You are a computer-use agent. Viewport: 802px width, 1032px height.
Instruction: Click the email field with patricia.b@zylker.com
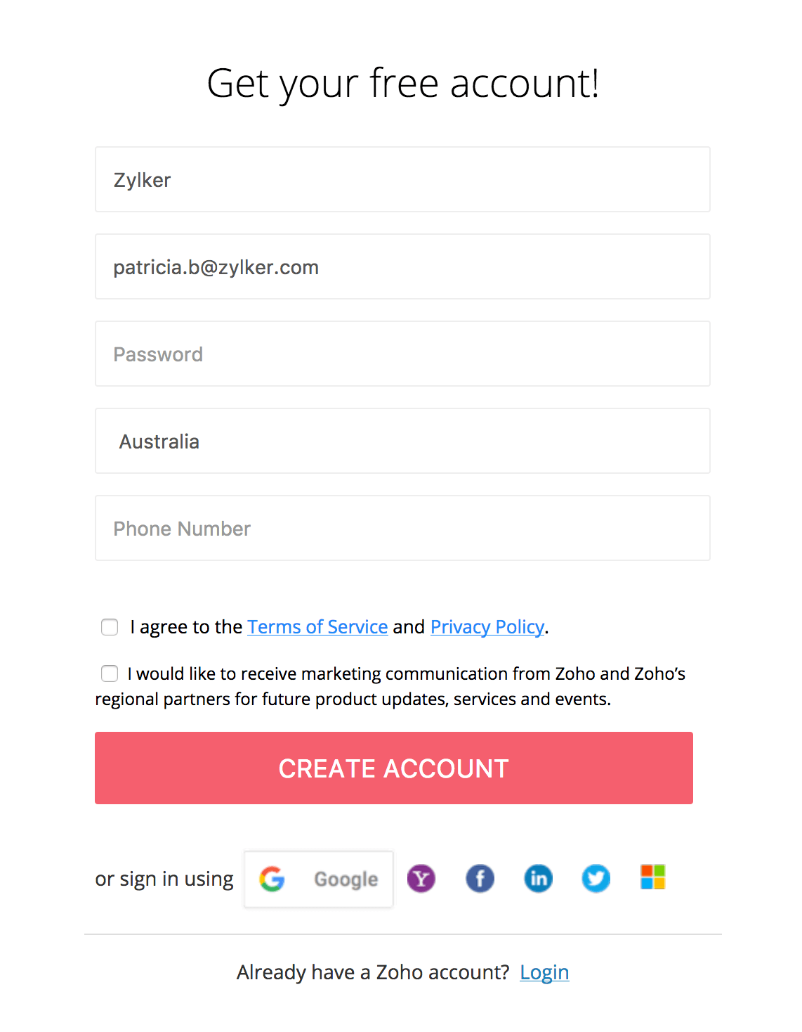pyautogui.click(x=402, y=267)
